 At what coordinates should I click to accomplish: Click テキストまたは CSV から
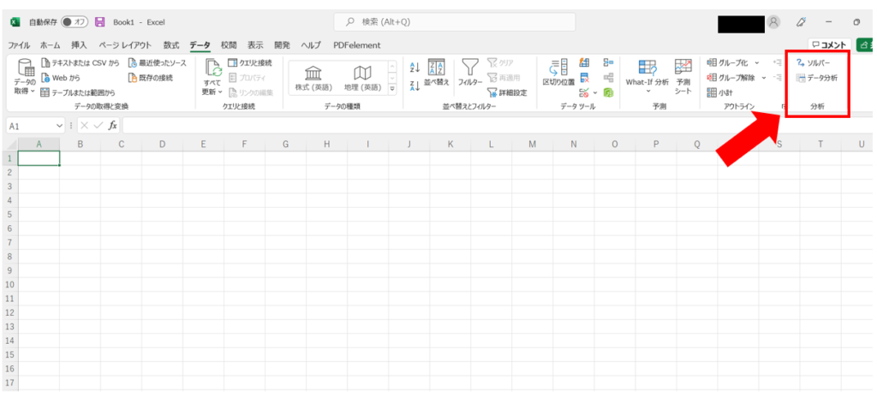[80, 63]
